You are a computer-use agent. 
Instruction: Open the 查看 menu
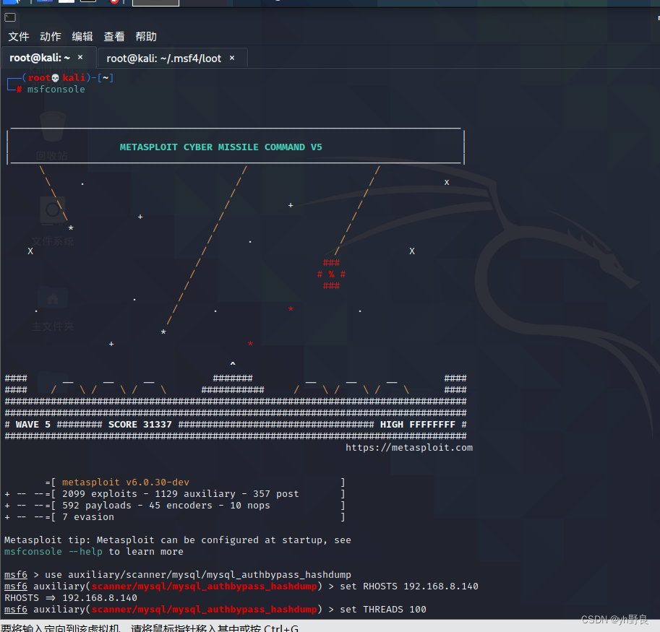[x=114, y=37]
